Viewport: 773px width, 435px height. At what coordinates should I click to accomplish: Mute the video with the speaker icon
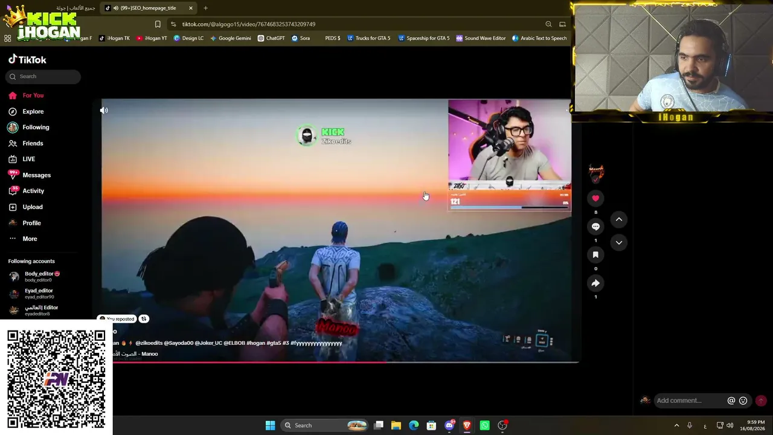point(104,111)
